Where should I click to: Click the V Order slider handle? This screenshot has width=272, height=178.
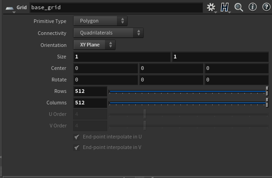click(145, 126)
